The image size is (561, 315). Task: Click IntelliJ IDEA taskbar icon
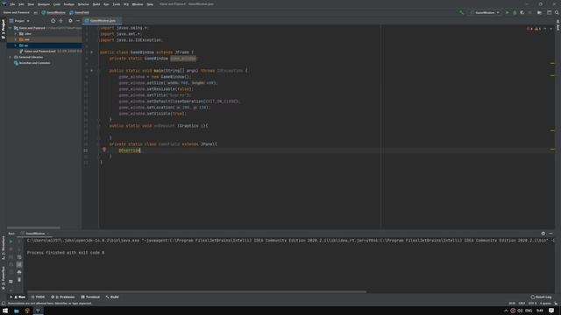point(38,311)
